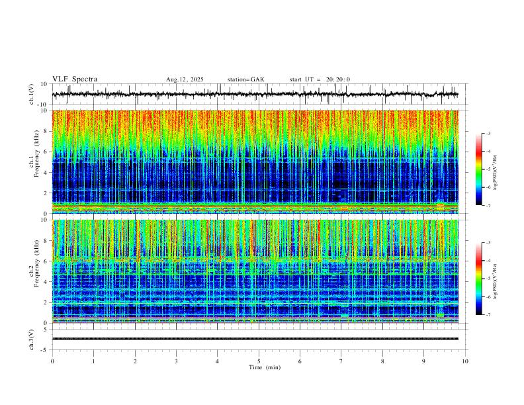Screen dimensions: 524x405
Task: Click the "-3" label on ch.1 colorbar
Action: pos(488,133)
